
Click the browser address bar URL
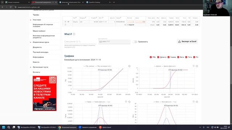tap(29, 7)
